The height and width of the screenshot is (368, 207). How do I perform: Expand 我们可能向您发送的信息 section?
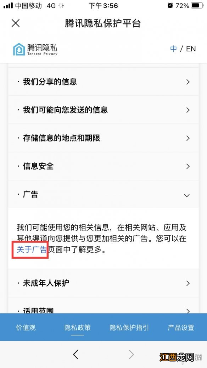coord(103,110)
